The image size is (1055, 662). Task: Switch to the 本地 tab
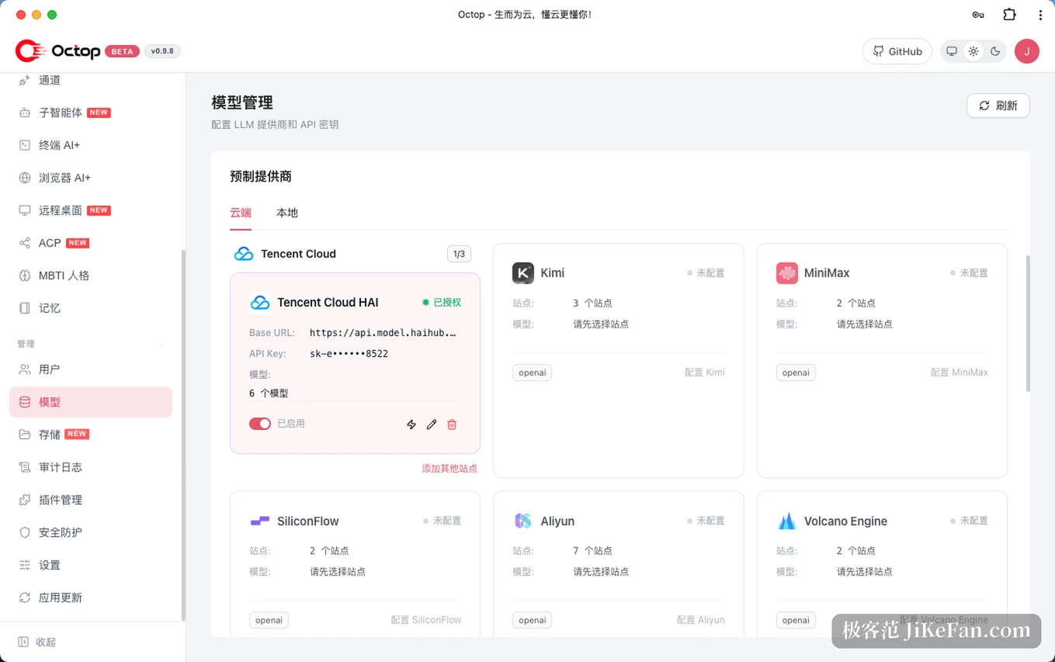click(x=287, y=213)
